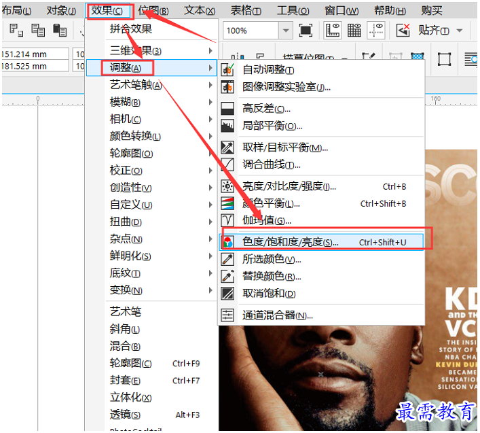This screenshot has height=433, width=480.
Task: Expand the 校正 (Correction) submenu
Action: point(152,171)
